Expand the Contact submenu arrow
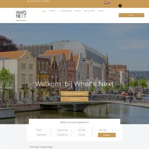Screen dimensions: 149x149 pyautogui.click(x=105, y=11)
